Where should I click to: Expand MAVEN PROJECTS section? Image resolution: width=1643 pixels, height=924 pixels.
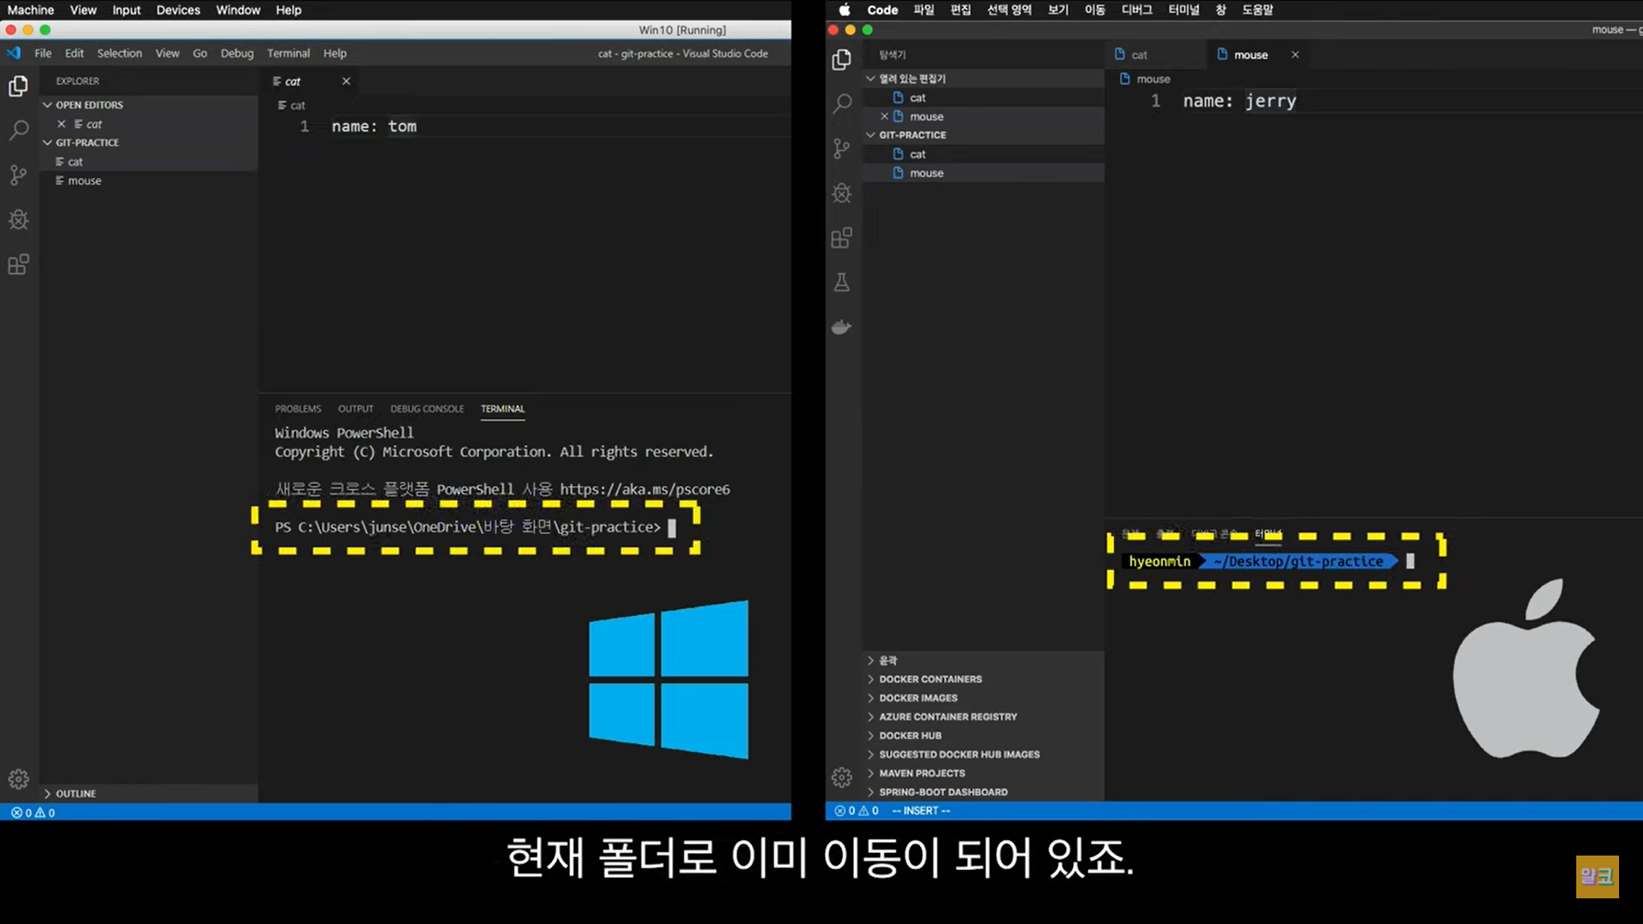[x=922, y=773]
